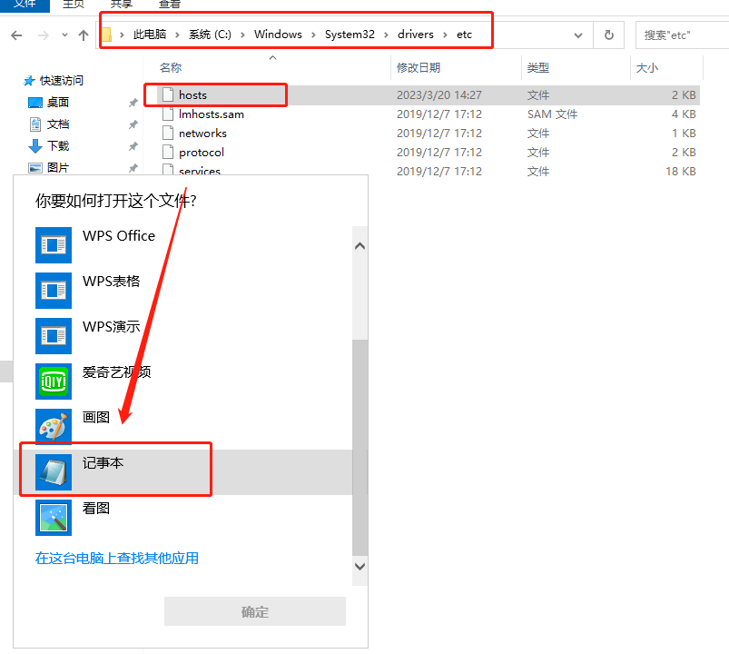
Task: Click the app list scrollbar thumb
Action: 360,447
